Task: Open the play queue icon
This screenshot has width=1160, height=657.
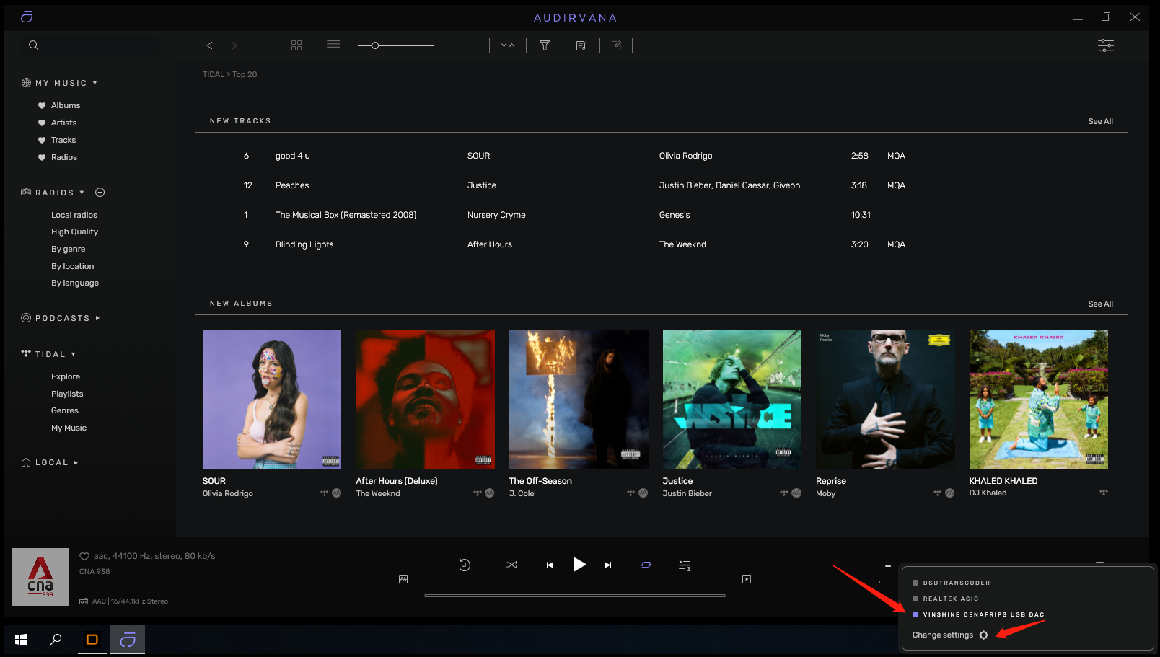Action: pyautogui.click(x=685, y=565)
